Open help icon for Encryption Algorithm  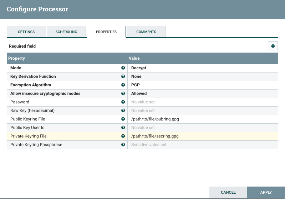123,85
